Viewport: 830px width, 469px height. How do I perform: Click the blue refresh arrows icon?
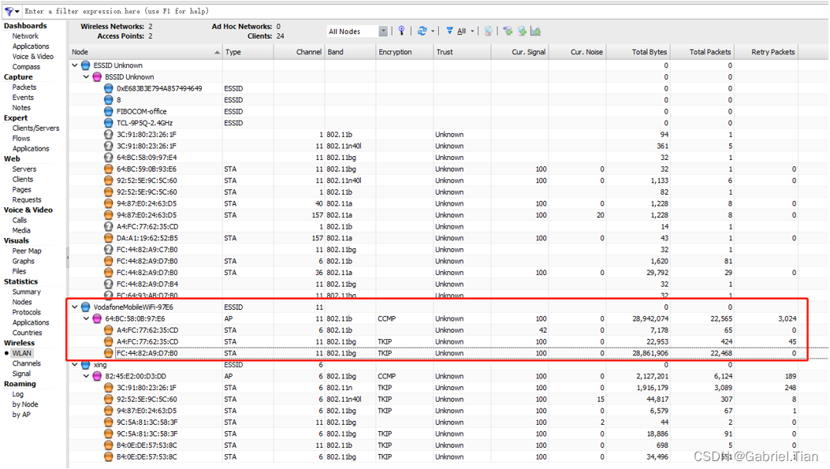pos(422,32)
